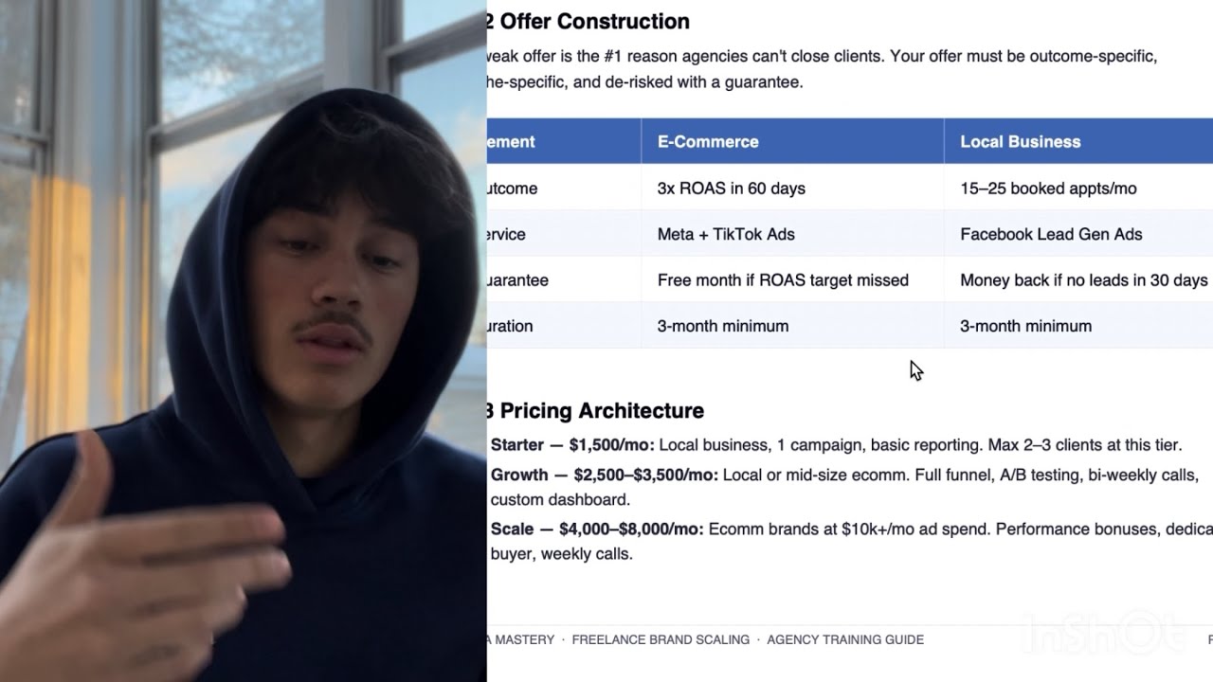Click the presenter's webcam video
This screenshot has width=1213, height=682.
243,341
